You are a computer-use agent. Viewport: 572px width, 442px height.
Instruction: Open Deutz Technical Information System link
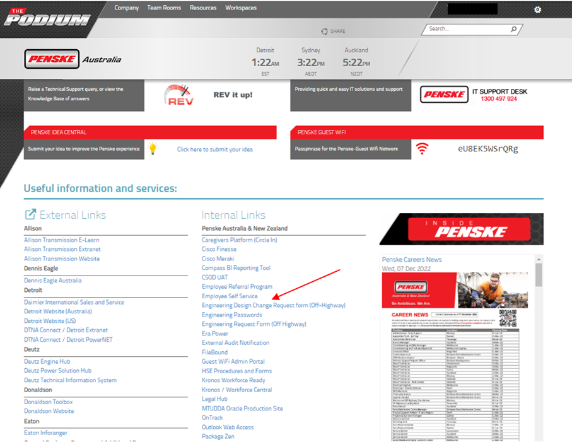click(x=71, y=380)
